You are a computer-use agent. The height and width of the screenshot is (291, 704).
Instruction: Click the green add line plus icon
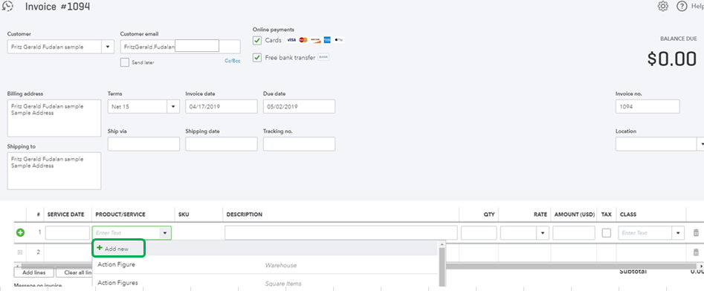20,232
